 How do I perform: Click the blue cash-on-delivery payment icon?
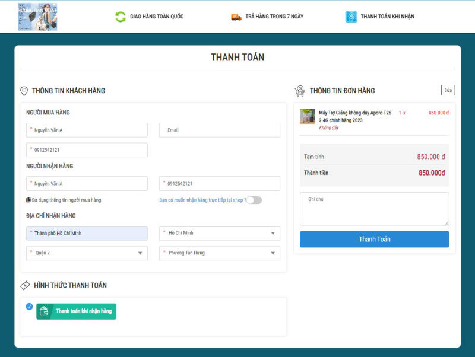(351, 17)
